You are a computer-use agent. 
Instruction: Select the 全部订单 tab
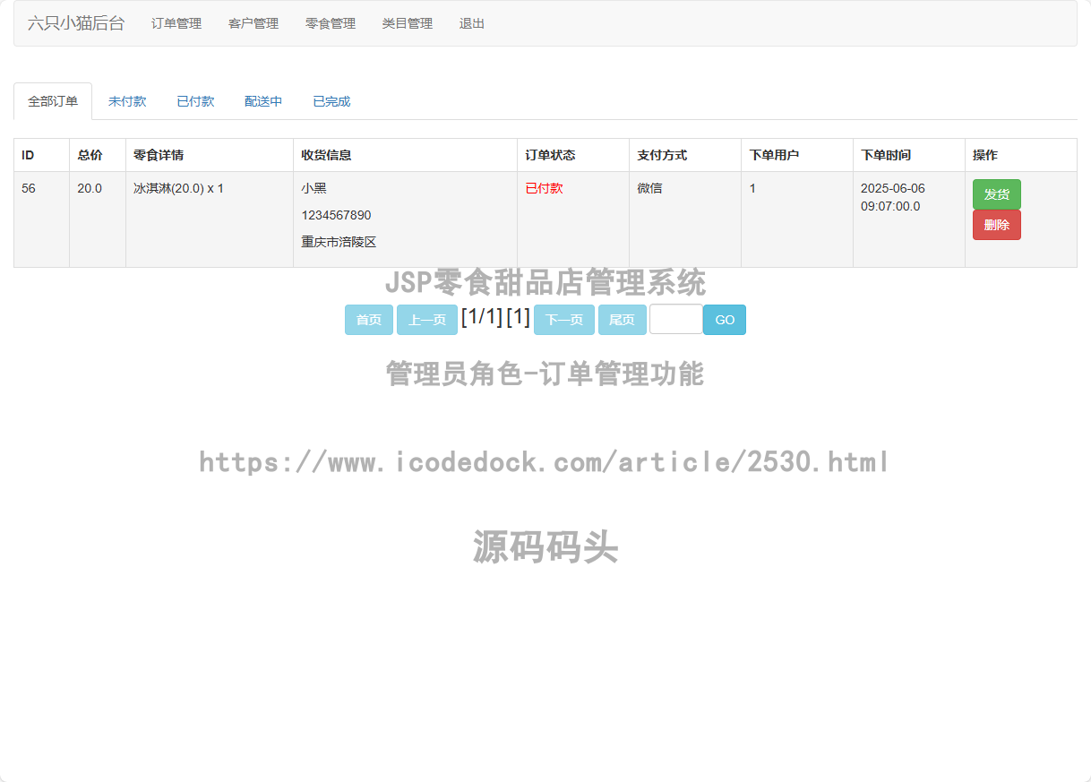pos(53,101)
